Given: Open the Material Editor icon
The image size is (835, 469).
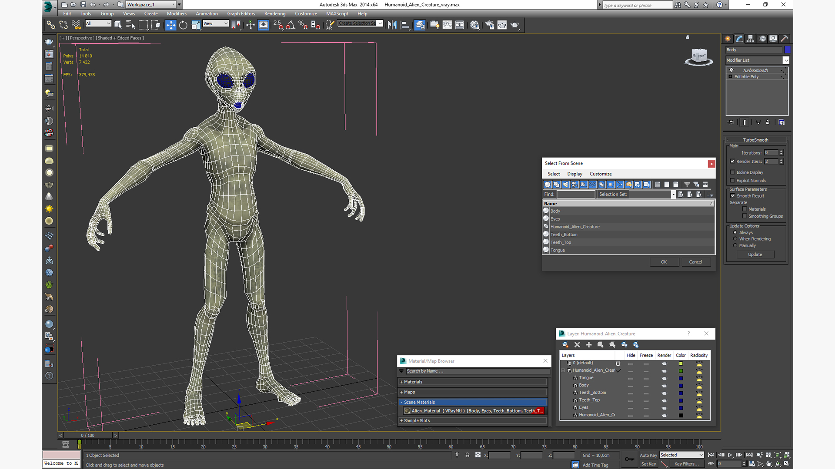Looking at the screenshot, I should pos(474,25).
